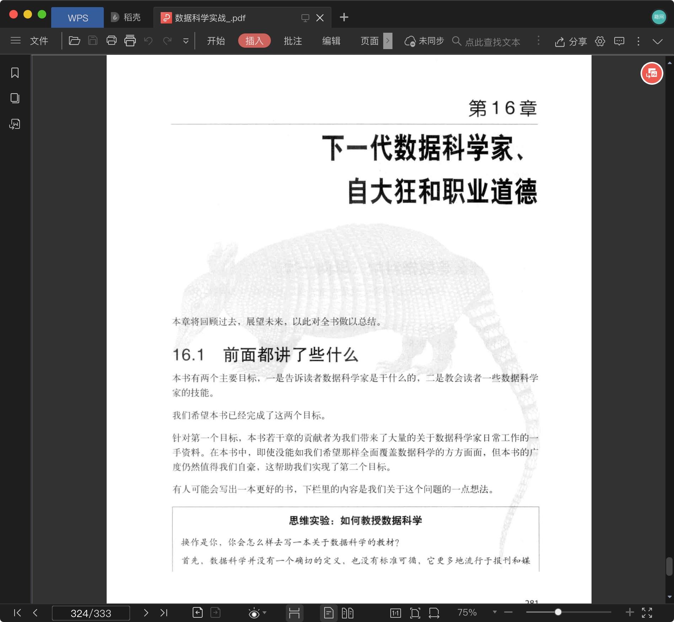Open the 批注 tab
674x622 pixels.
[293, 41]
